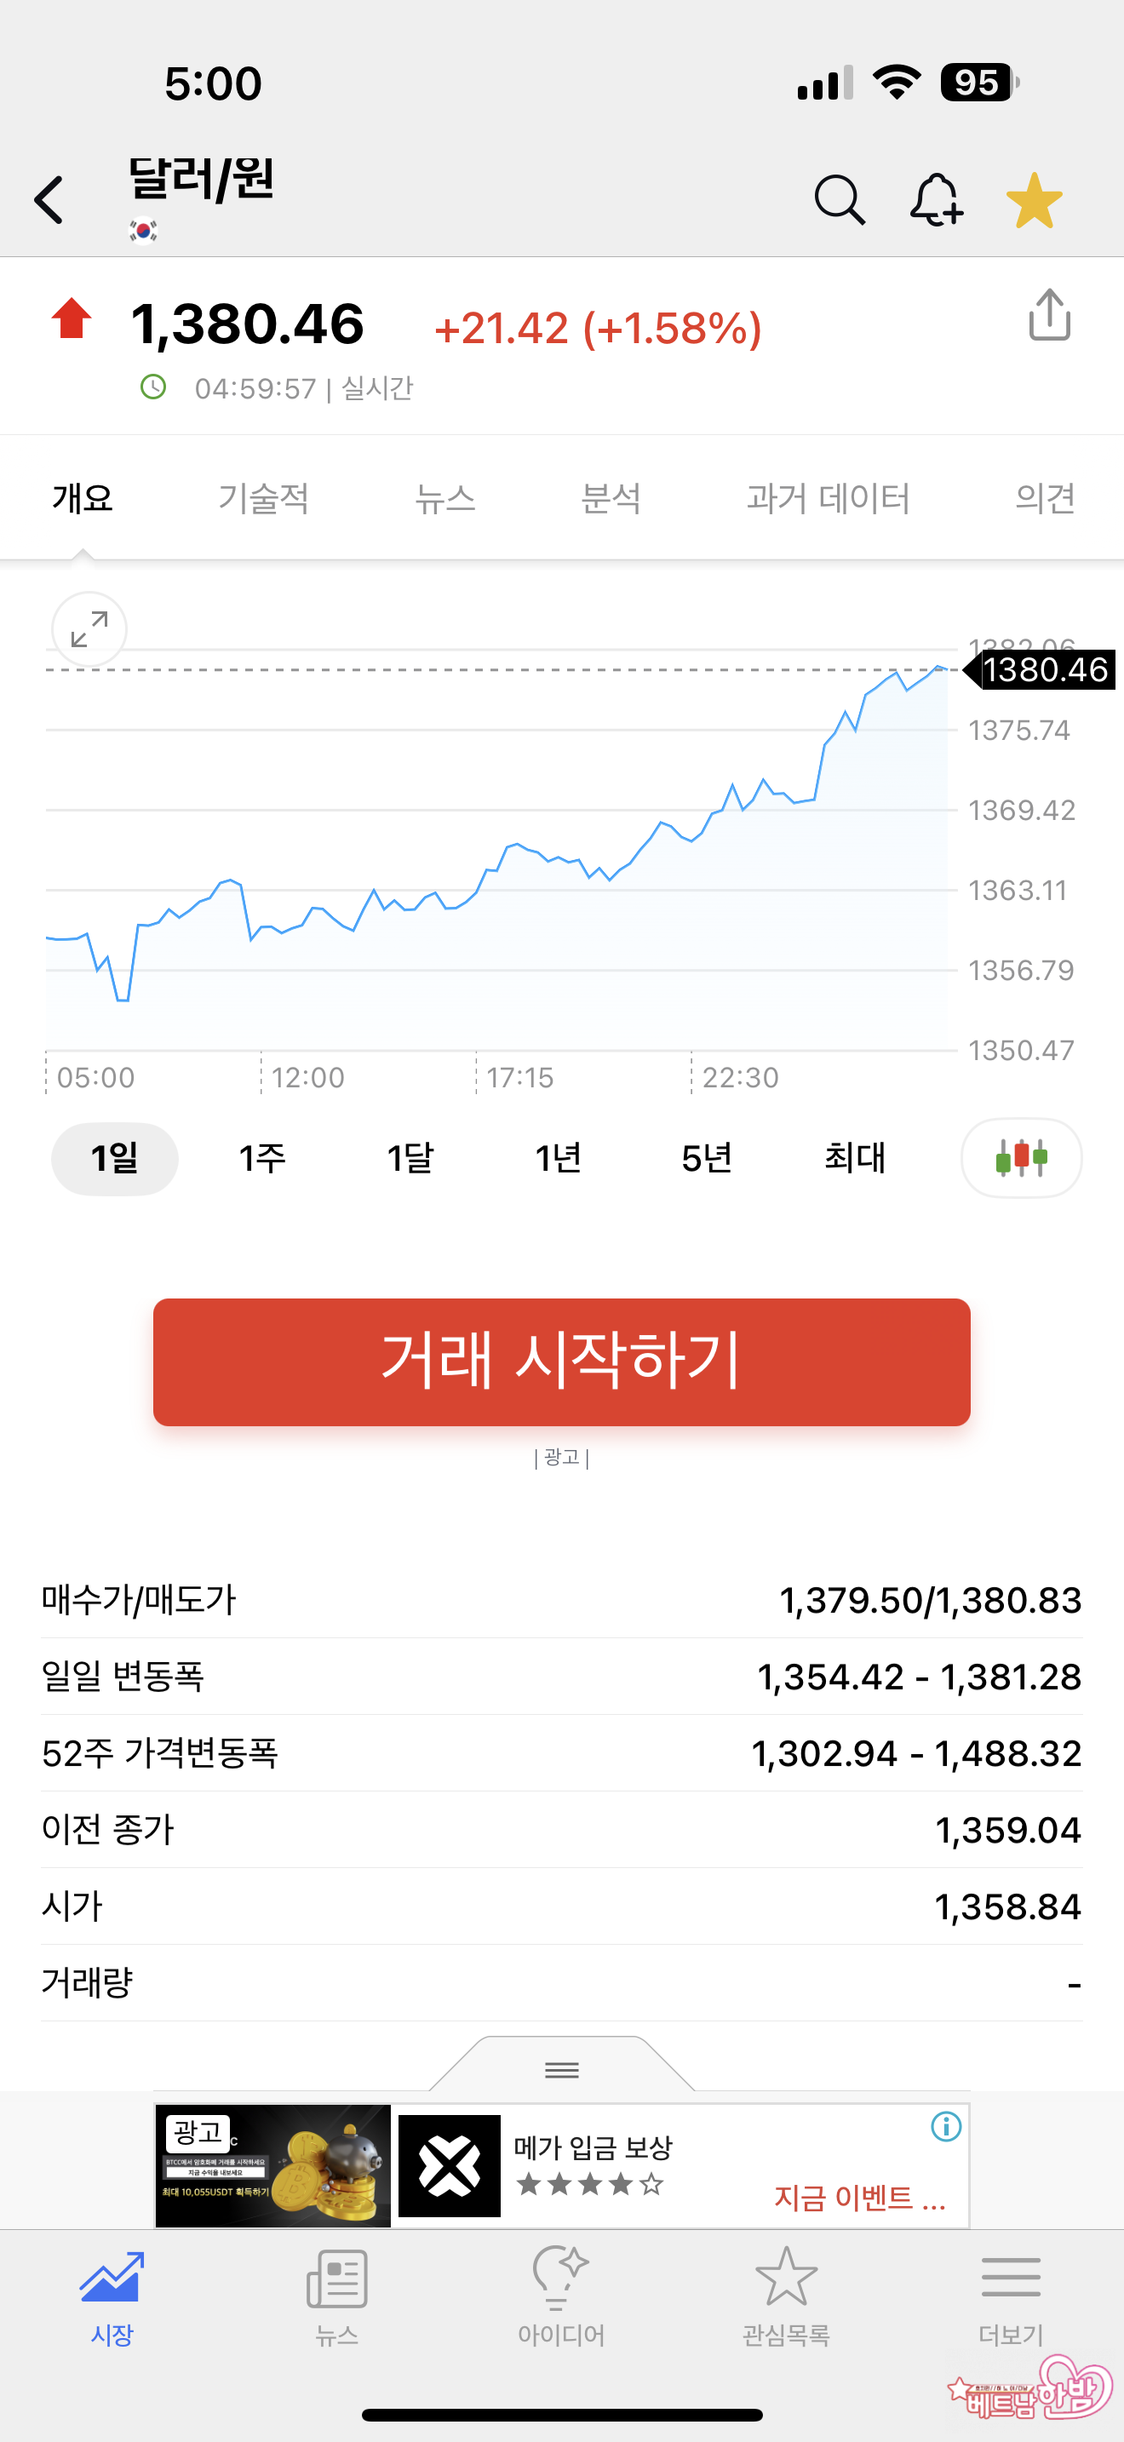Add a price alert with bell icon

[x=937, y=200]
